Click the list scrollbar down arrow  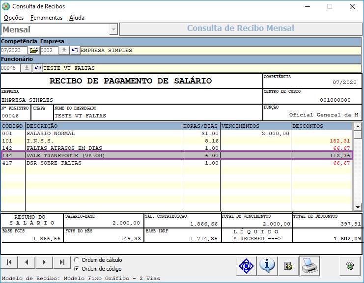click(358, 207)
